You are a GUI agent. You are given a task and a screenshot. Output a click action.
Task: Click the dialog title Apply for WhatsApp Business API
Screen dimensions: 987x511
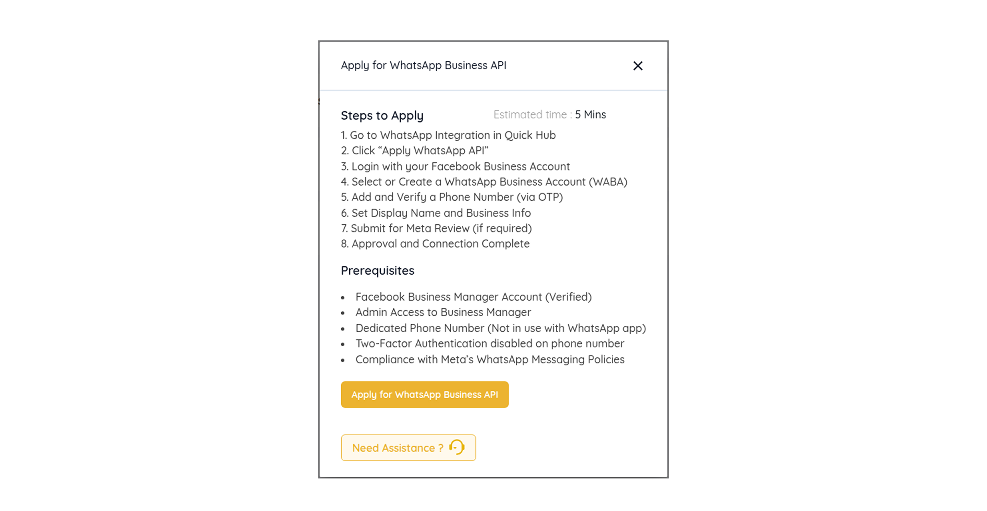click(x=423, y=65)
